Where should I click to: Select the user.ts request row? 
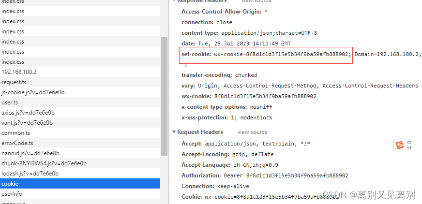[80, 102]
